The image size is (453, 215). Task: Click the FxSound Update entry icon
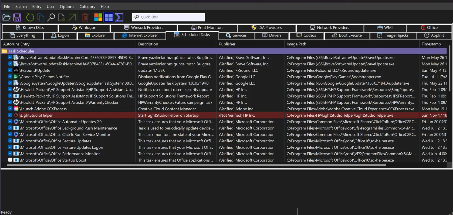point(16,70)
